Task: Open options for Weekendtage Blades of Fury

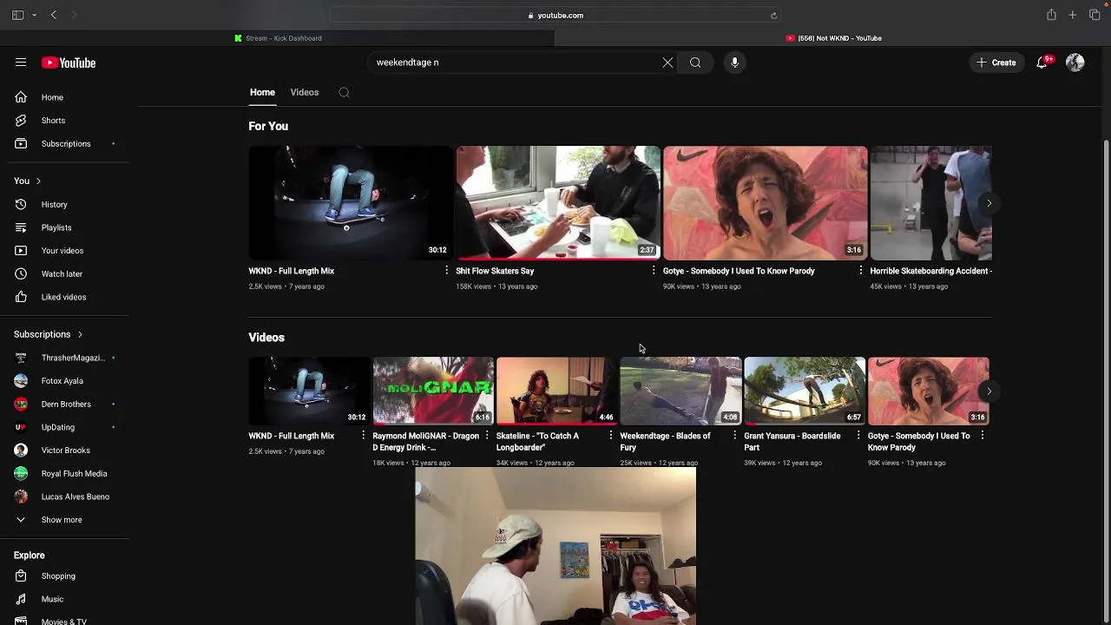Action: (x=735, y=436)
